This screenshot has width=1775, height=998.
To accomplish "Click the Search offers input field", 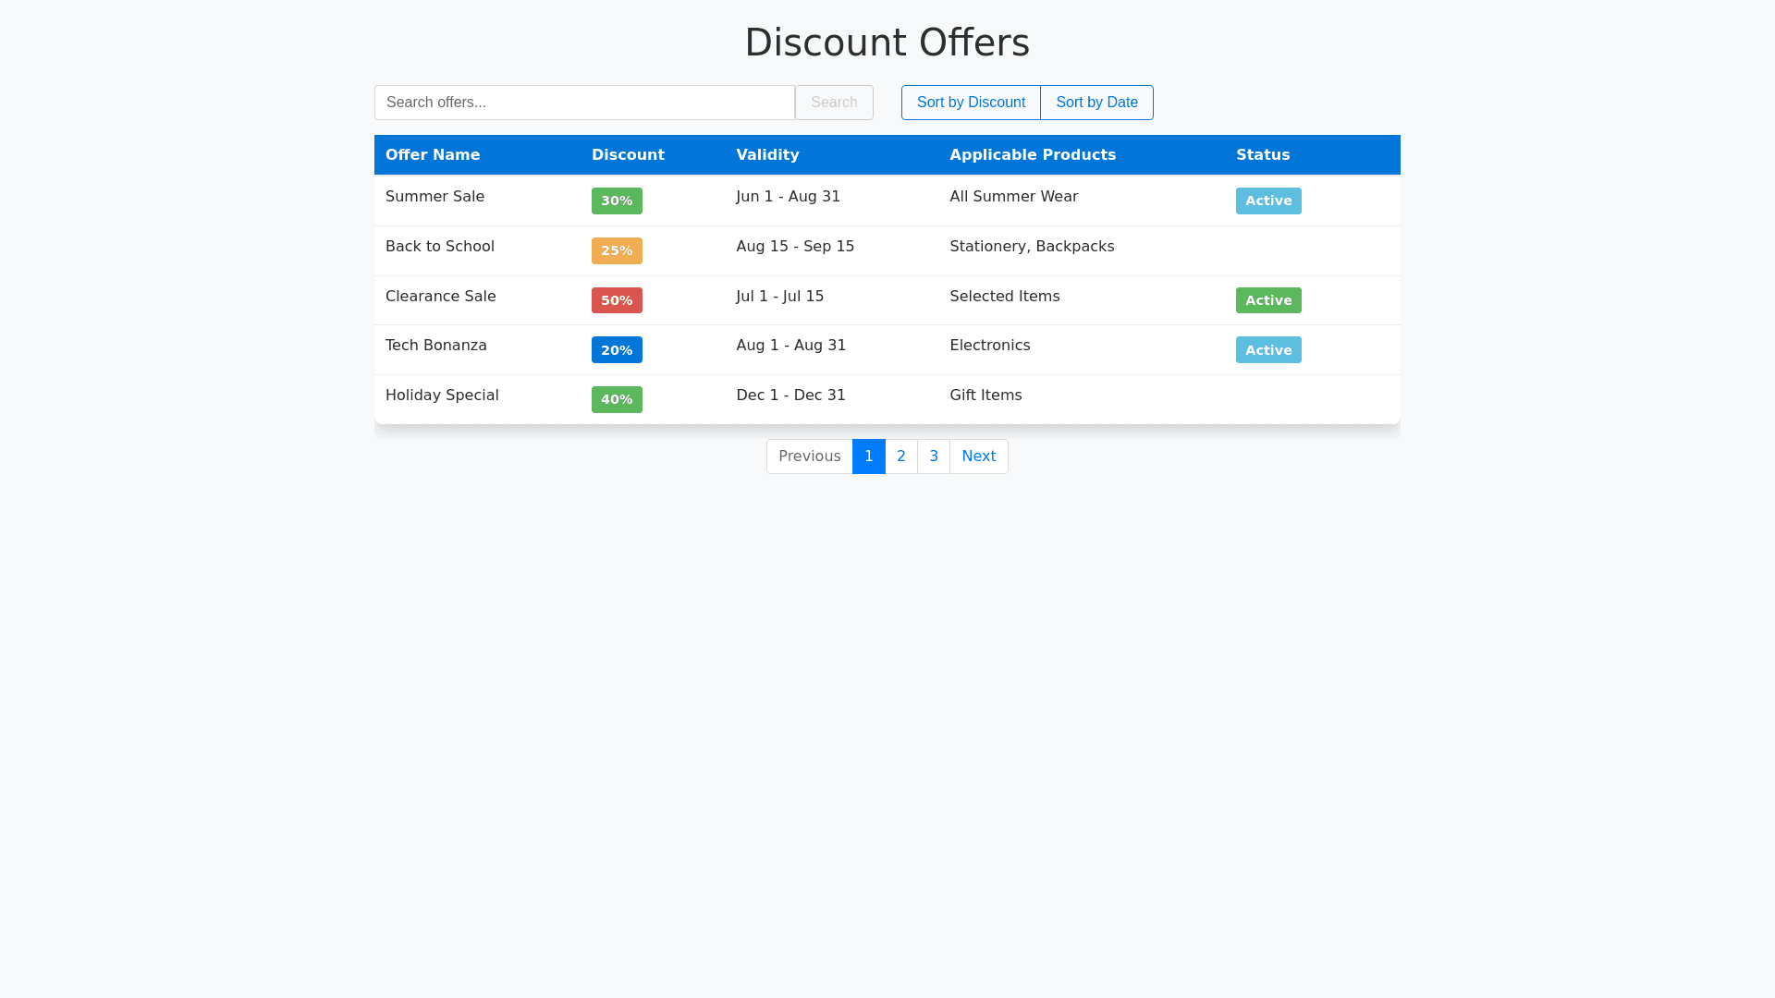I will pos(584,103).
